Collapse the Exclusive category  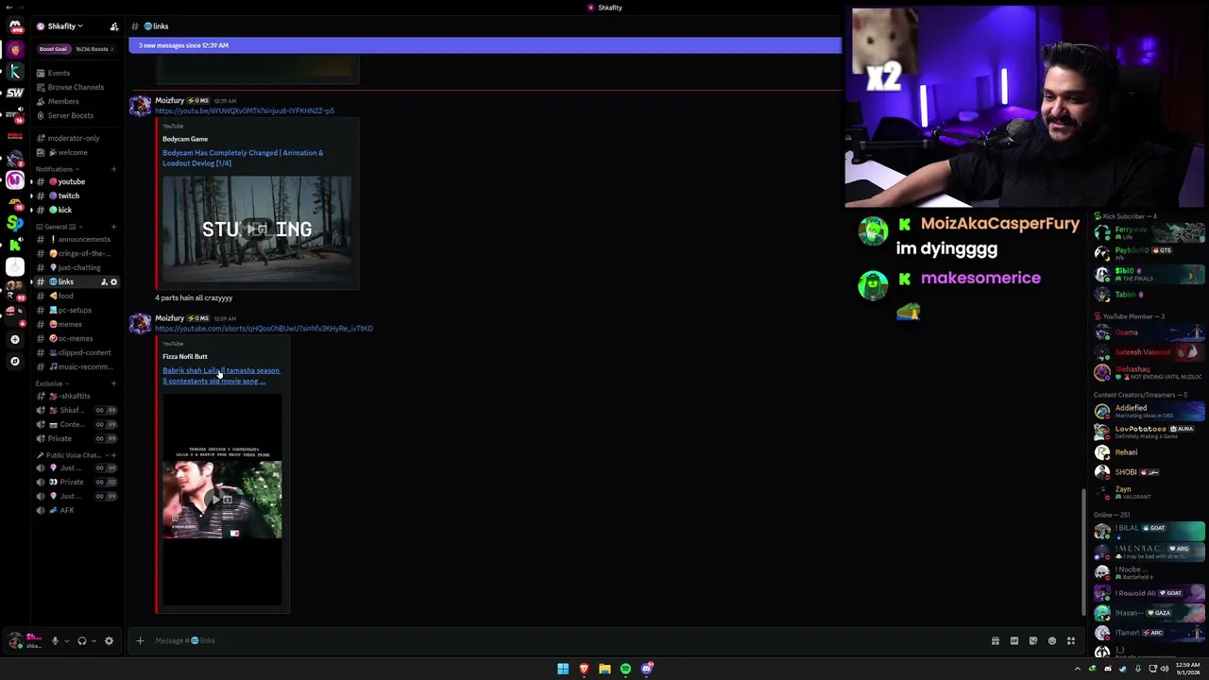[52, 383]
